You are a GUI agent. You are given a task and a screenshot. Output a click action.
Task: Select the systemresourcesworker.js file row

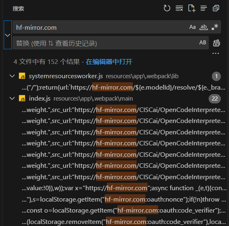point(115,76)
